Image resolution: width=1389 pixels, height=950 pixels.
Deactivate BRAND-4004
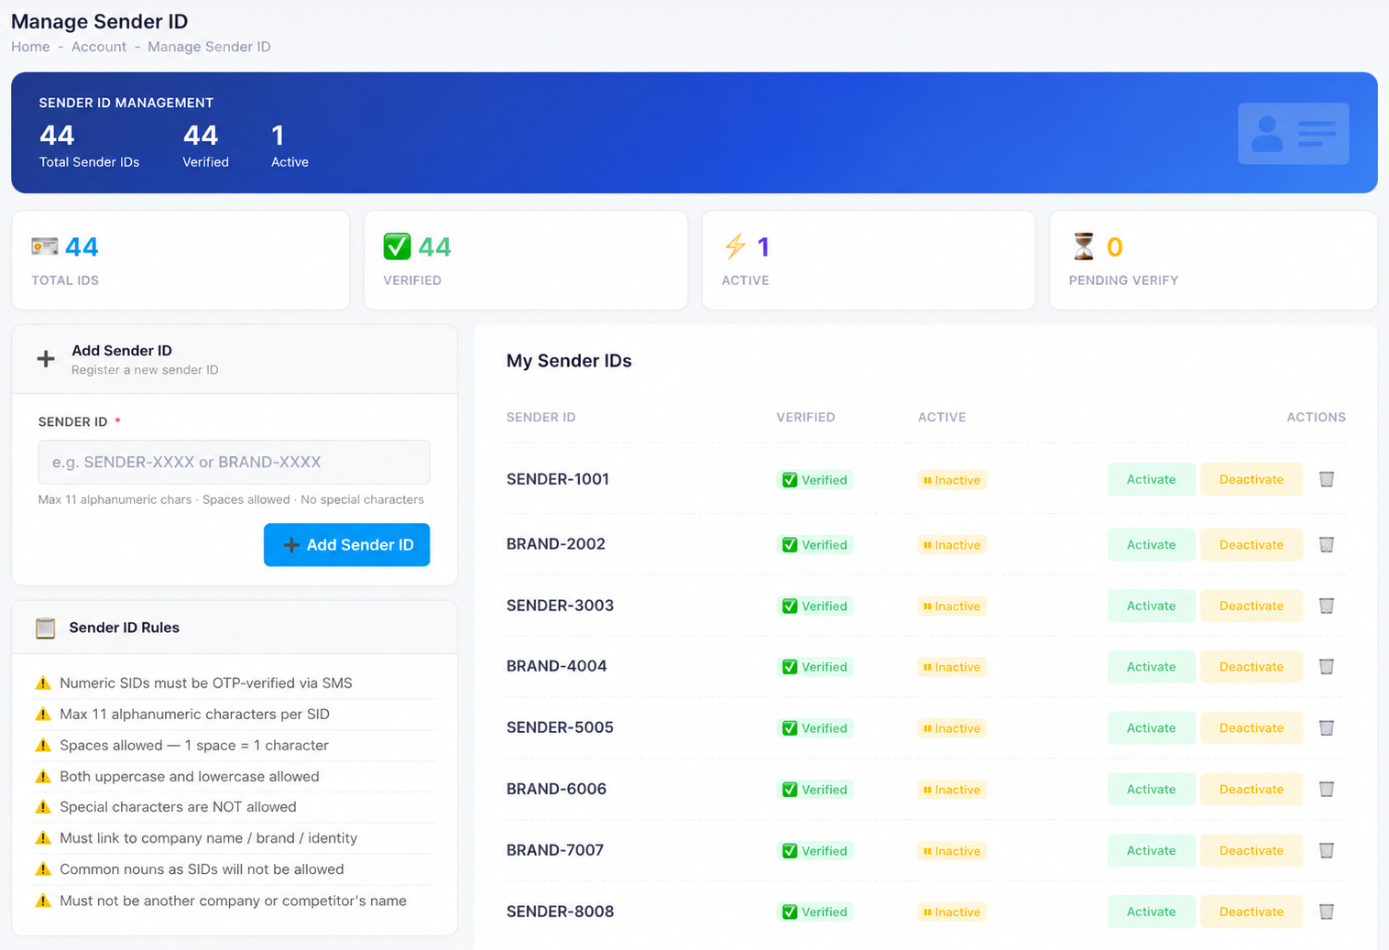click(x=1252, y=667)
